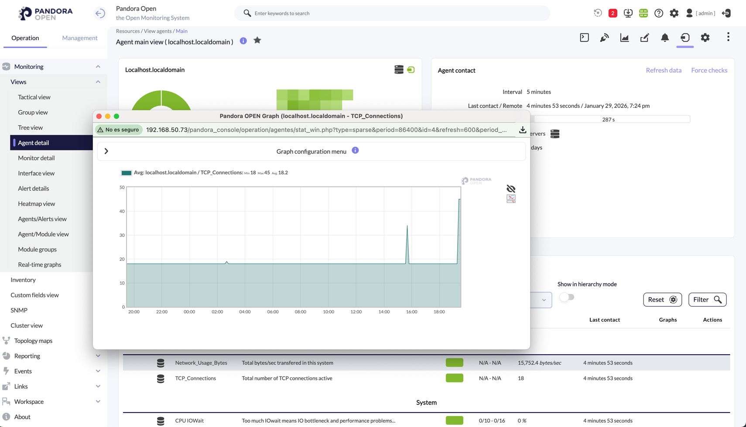Open the remote console terminal icon
746x427 pixels.
pyautogui.click(x=584, y=38)
